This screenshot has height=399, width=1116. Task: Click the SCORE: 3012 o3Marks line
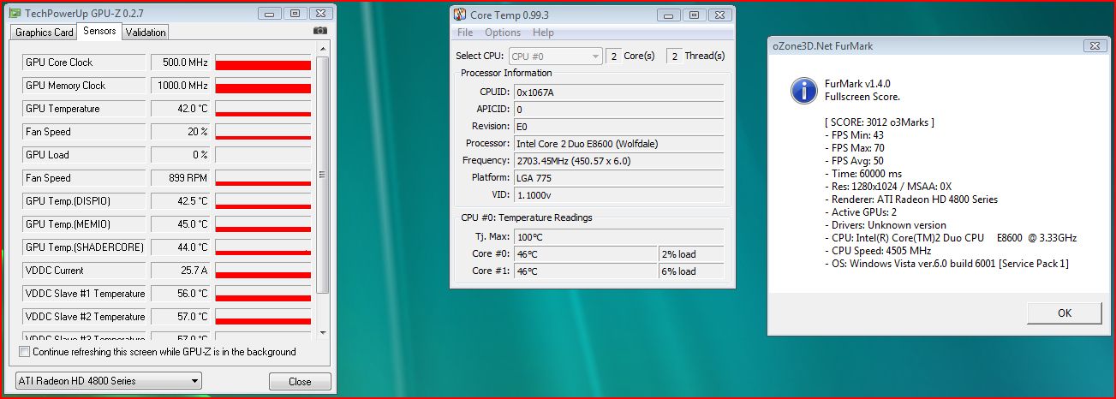[x=880, y=122]
